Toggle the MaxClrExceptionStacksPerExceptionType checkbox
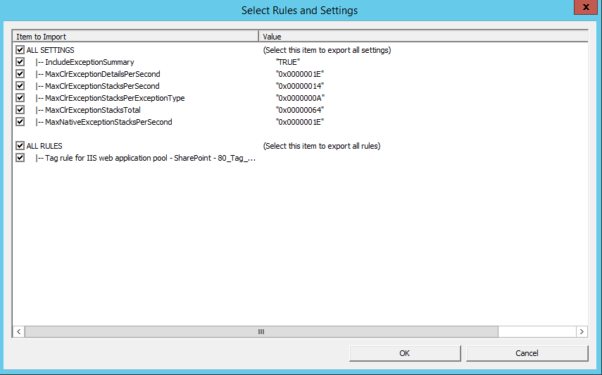Image resolution: width=602 pixels, height=375 pixels. pos(20,98)
